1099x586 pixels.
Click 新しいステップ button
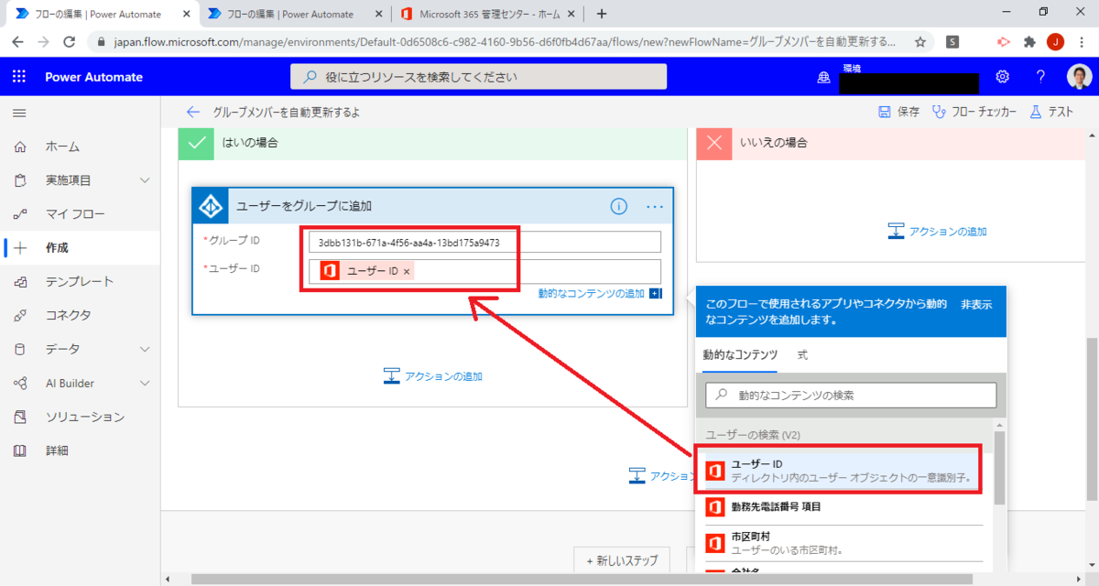point(621,559)
